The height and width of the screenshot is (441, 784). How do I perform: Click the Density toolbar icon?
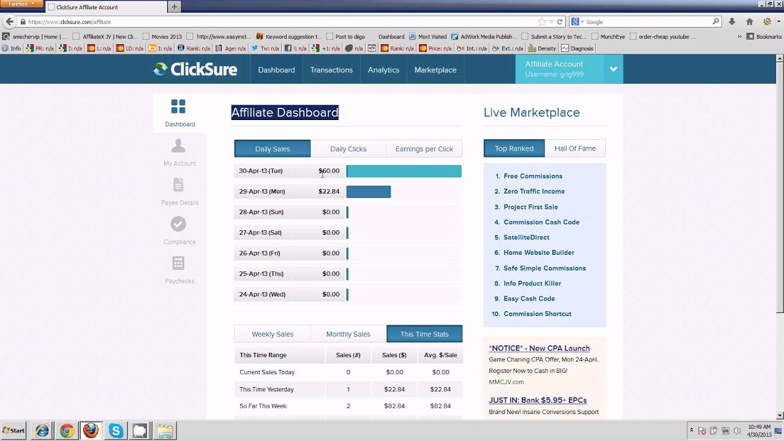[542, 48]
